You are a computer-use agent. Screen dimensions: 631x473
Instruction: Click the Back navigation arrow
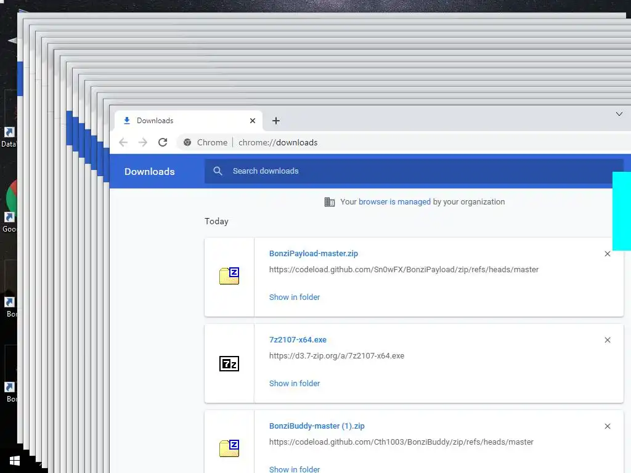pyautogui.click(x=123, y=142)
